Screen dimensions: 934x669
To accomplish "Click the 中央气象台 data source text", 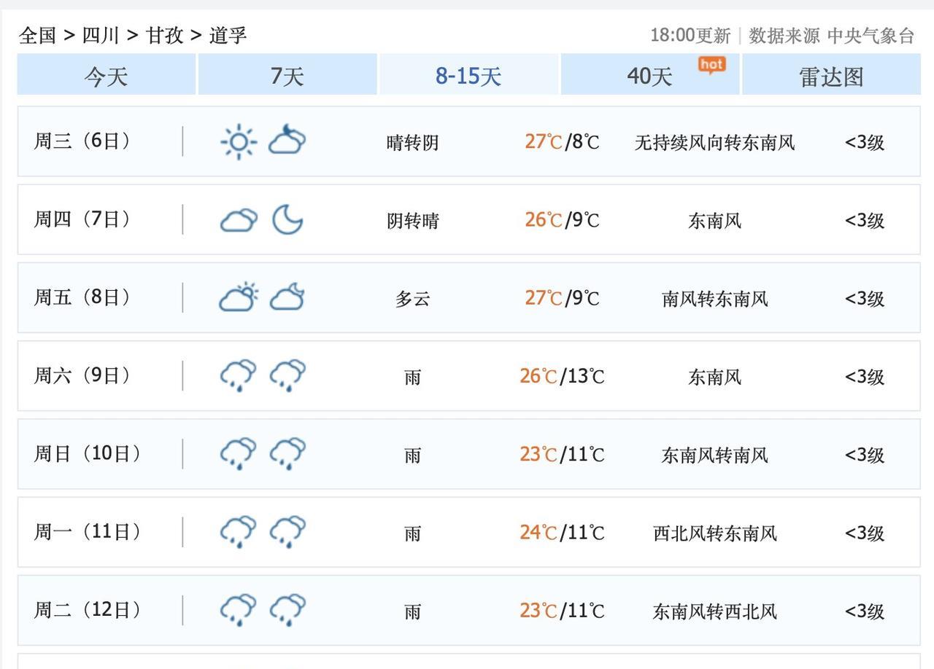I will (871, 35).
